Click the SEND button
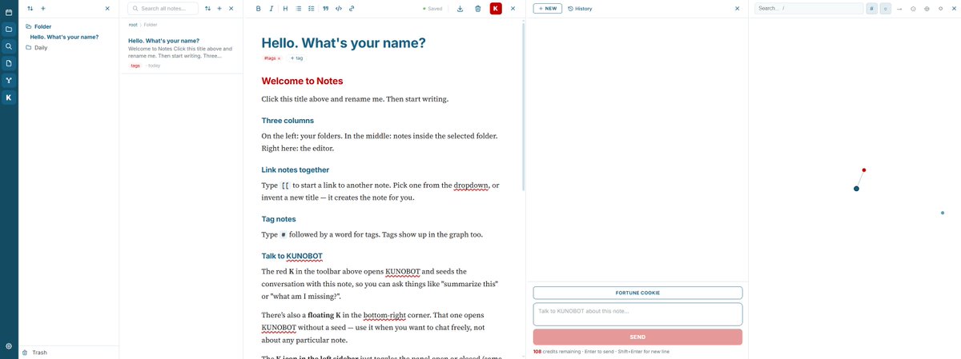The image size is (961, 359). click(637, 337)
